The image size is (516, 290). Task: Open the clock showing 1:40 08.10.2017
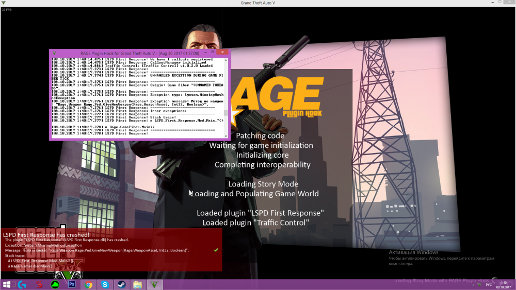(x=504, y=285)
